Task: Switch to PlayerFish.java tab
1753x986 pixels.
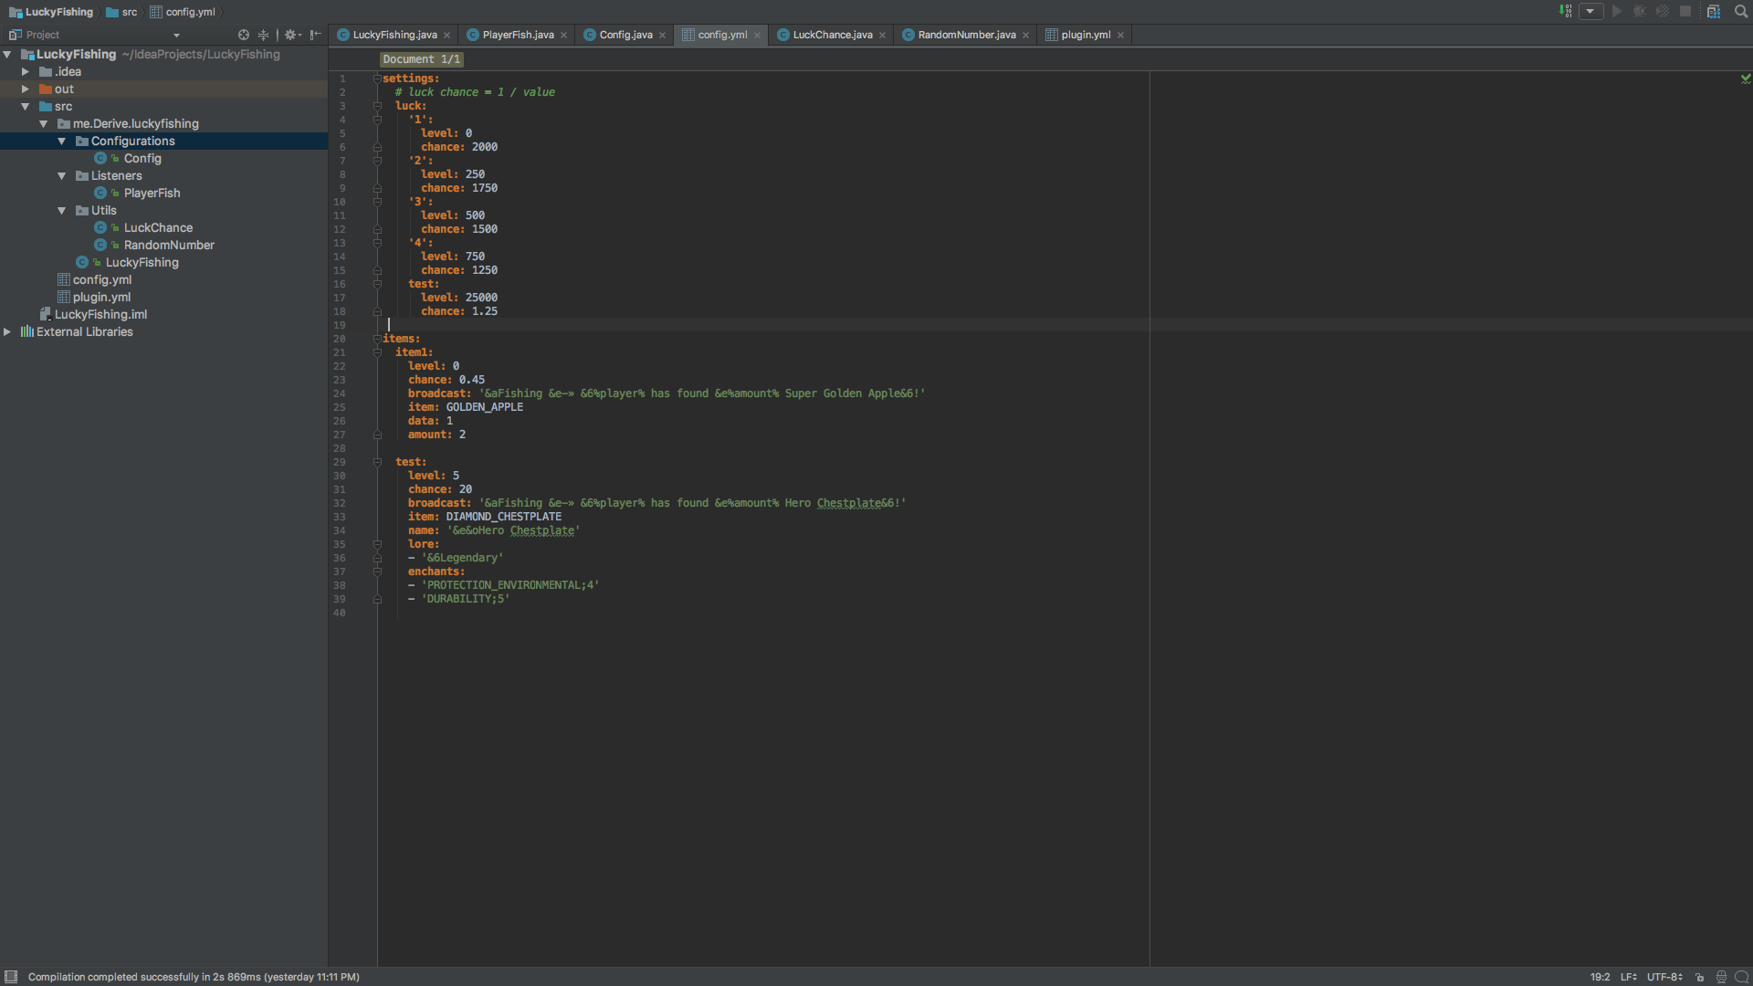Action: [517, 35]
